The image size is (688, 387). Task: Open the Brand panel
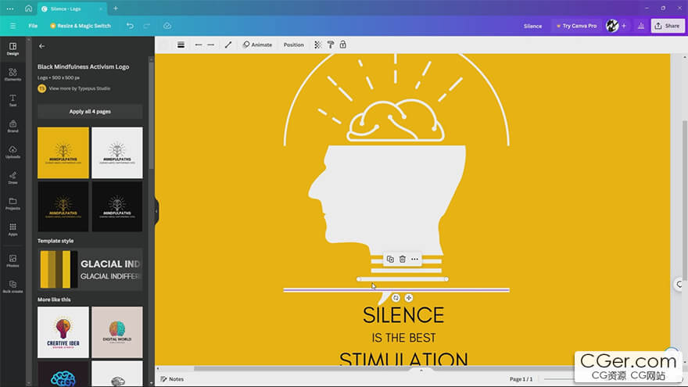coord(13,127)
